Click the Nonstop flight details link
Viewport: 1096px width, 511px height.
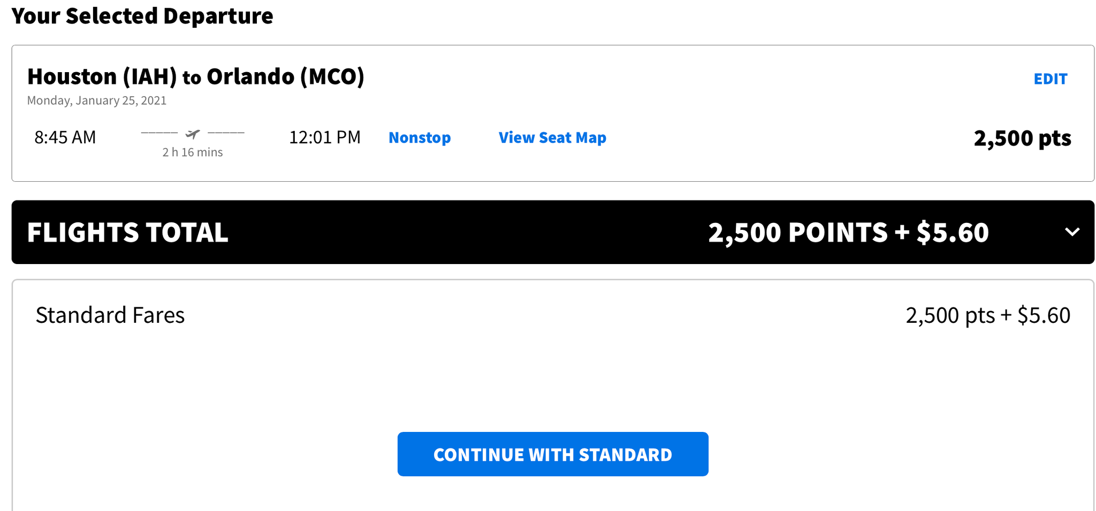pos(419,137)
